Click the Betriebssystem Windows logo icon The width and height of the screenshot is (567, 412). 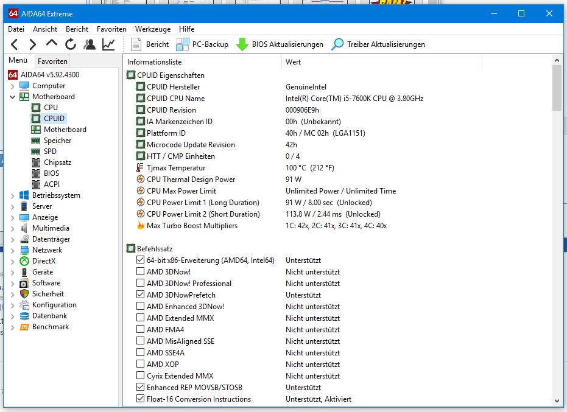pos(24,195)
